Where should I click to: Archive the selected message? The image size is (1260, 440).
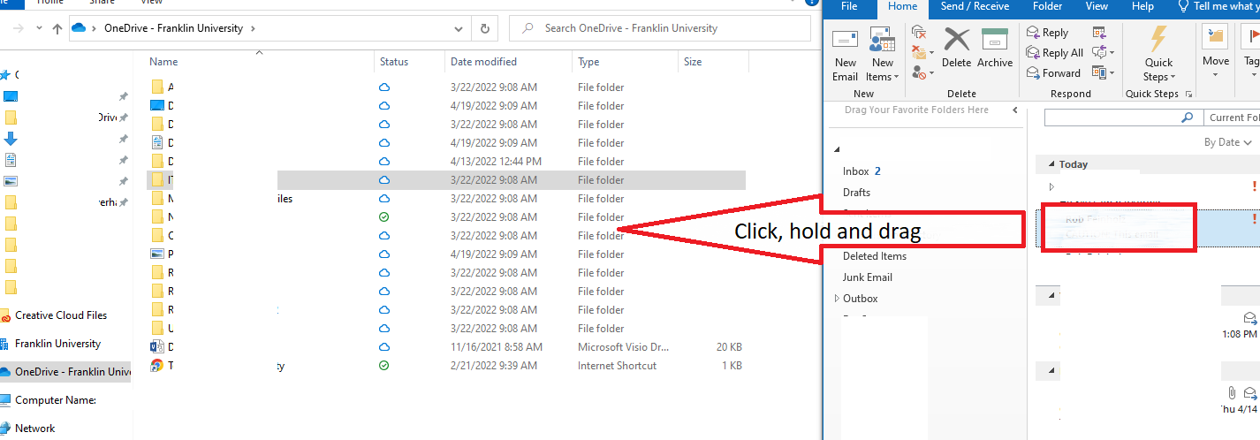[995, 48]
